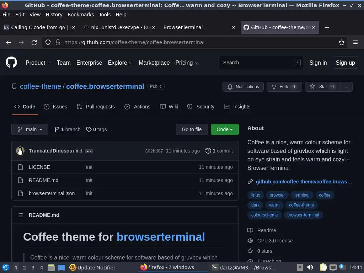Open the display tray icon
Viewport: 364px width, 273px height.
[x=333, y=267]
